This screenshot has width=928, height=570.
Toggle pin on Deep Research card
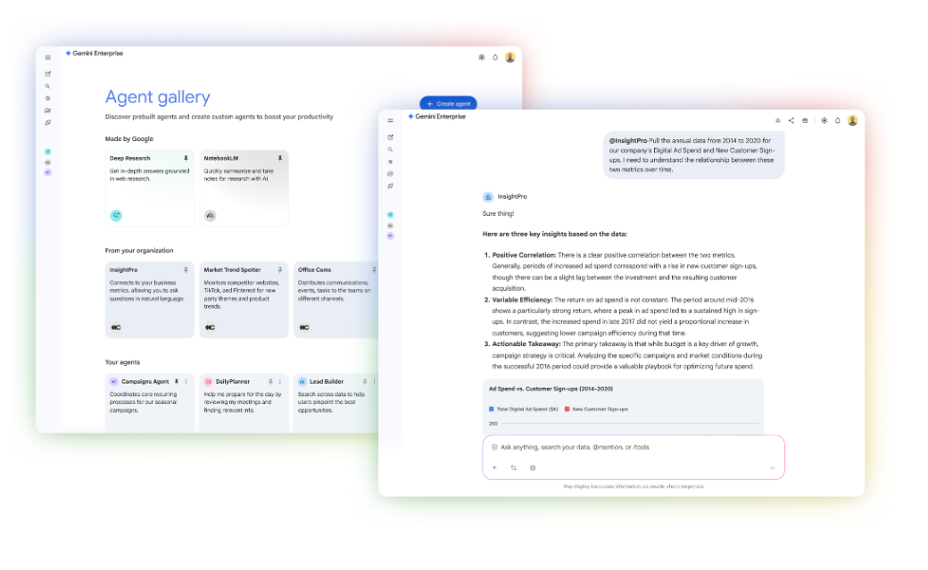point(186,158)
